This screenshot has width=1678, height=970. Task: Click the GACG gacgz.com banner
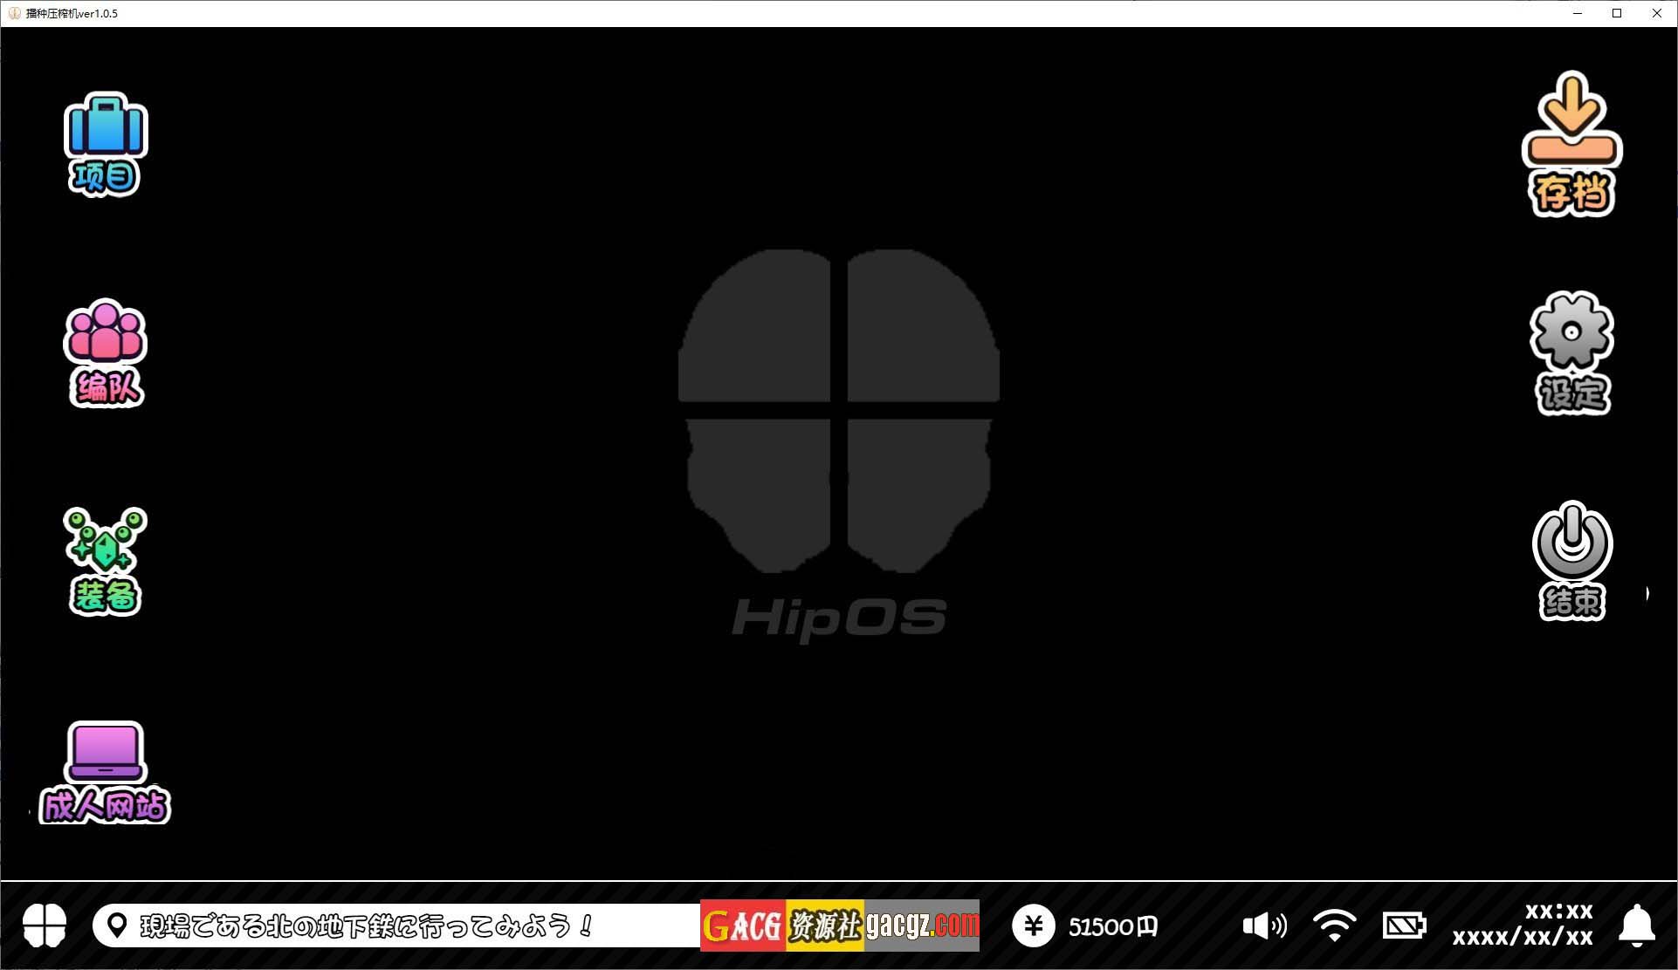839,926
